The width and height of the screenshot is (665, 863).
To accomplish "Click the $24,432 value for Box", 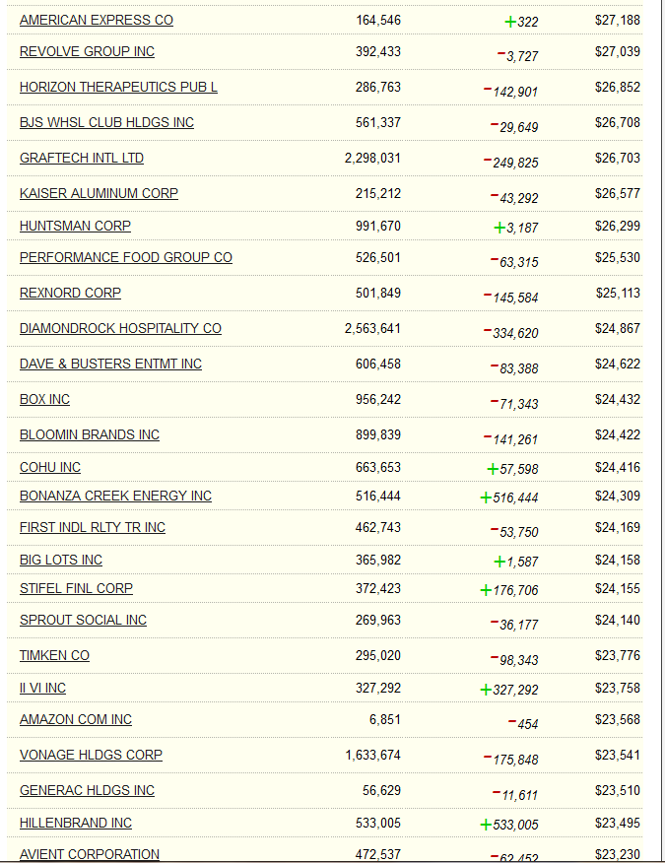I will (x=618, y=400).
